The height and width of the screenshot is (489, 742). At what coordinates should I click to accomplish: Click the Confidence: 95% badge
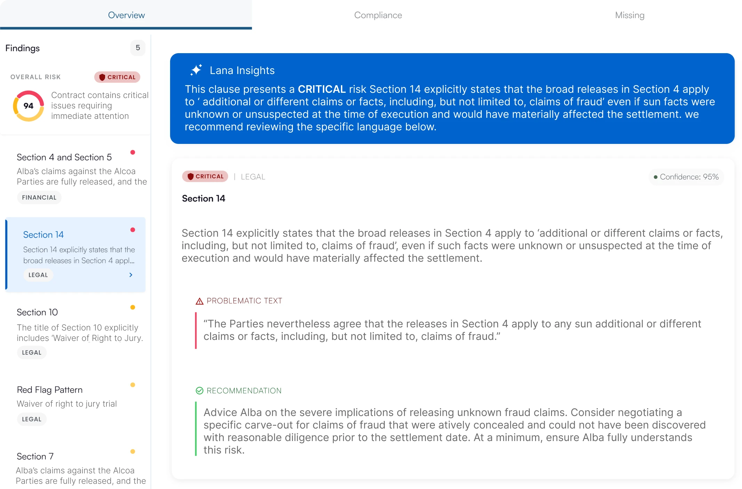tap(686, 177)
